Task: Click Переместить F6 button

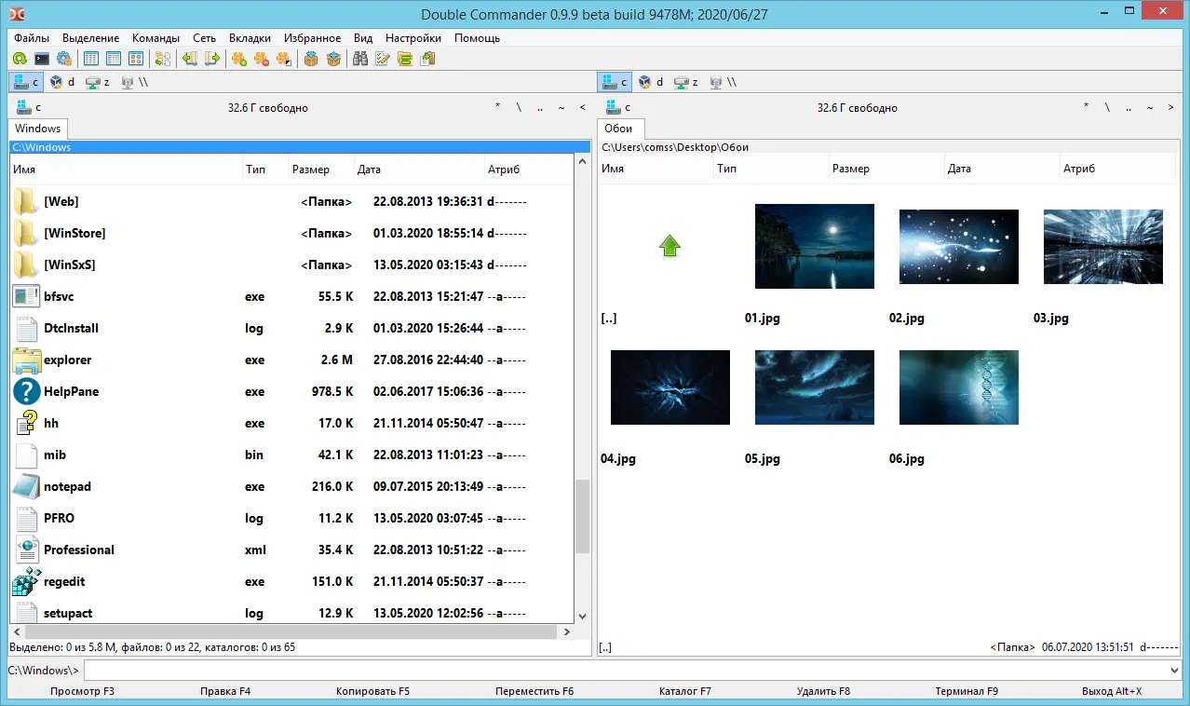Action: tap(534, 691)
